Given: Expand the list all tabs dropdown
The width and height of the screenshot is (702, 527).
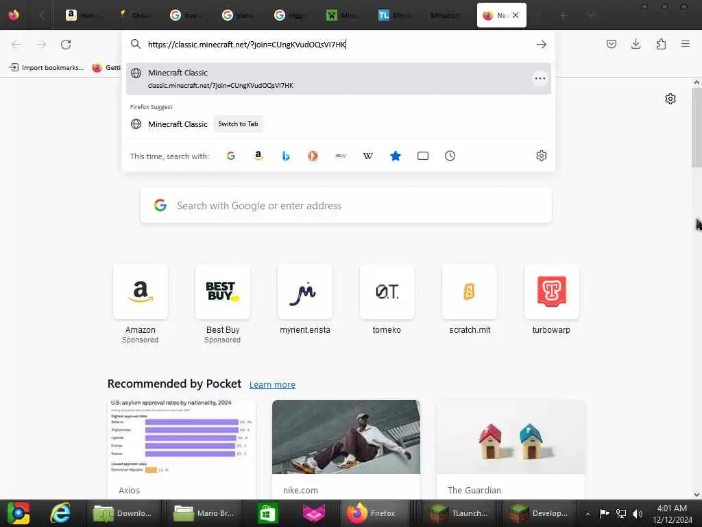Looking at the screenshot, I should pyautogui.click(x=591, y=15).
